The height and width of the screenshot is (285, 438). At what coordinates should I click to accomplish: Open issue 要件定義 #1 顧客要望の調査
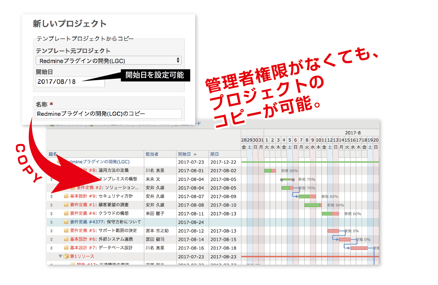click(x=100, y=205)
